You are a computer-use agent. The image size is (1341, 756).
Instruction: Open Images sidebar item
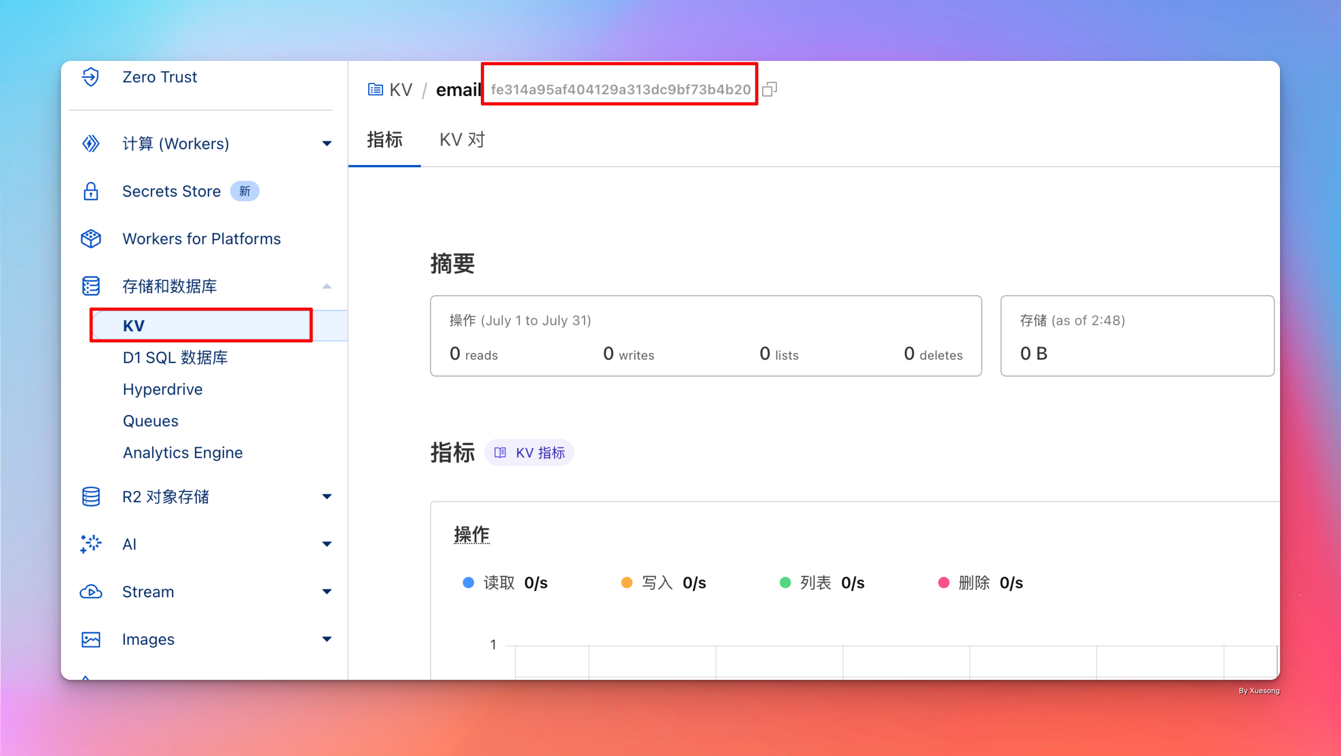148,639
